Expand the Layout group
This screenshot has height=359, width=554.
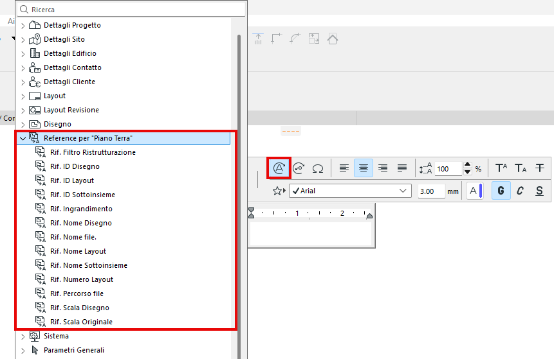point(23,96)
